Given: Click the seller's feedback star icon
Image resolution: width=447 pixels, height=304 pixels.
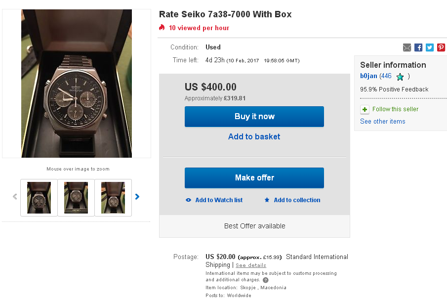Looking at the screenshot, I should (x=400, y=77).
